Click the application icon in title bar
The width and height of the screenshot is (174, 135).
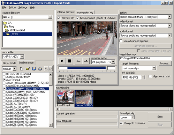(x=3, y=3)
